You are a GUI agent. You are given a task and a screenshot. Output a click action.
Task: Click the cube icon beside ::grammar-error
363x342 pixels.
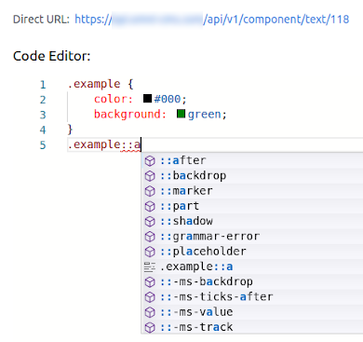[150, 237]
